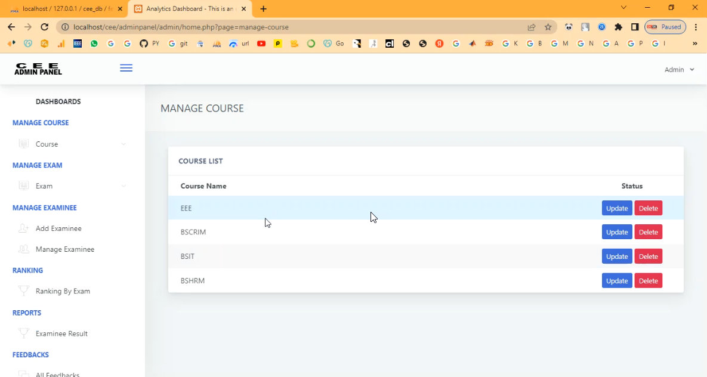Delete the BSHRM course
Viewport: 707px width, 377px height.
click(648, 281)
